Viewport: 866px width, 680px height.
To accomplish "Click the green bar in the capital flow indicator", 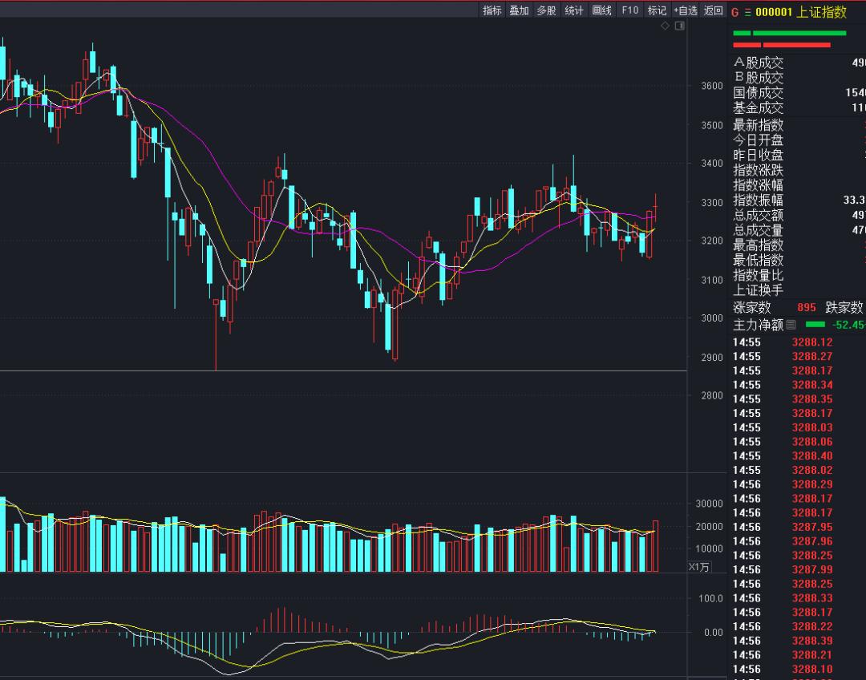I will [815, 325].
